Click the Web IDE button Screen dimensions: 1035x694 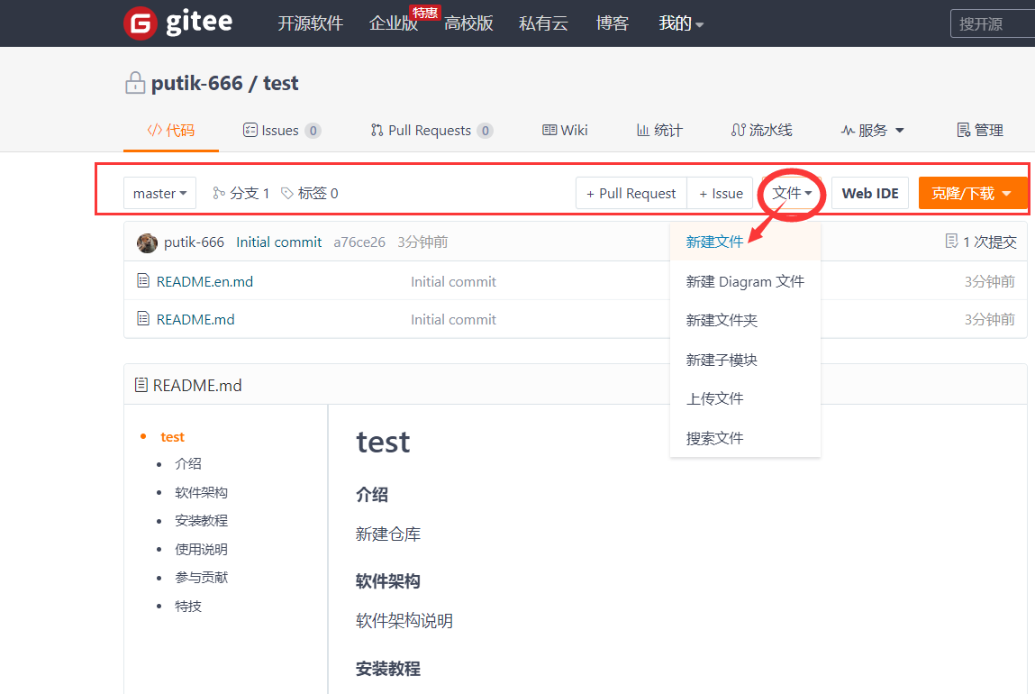pyautogui.click(x=869, y=193)
